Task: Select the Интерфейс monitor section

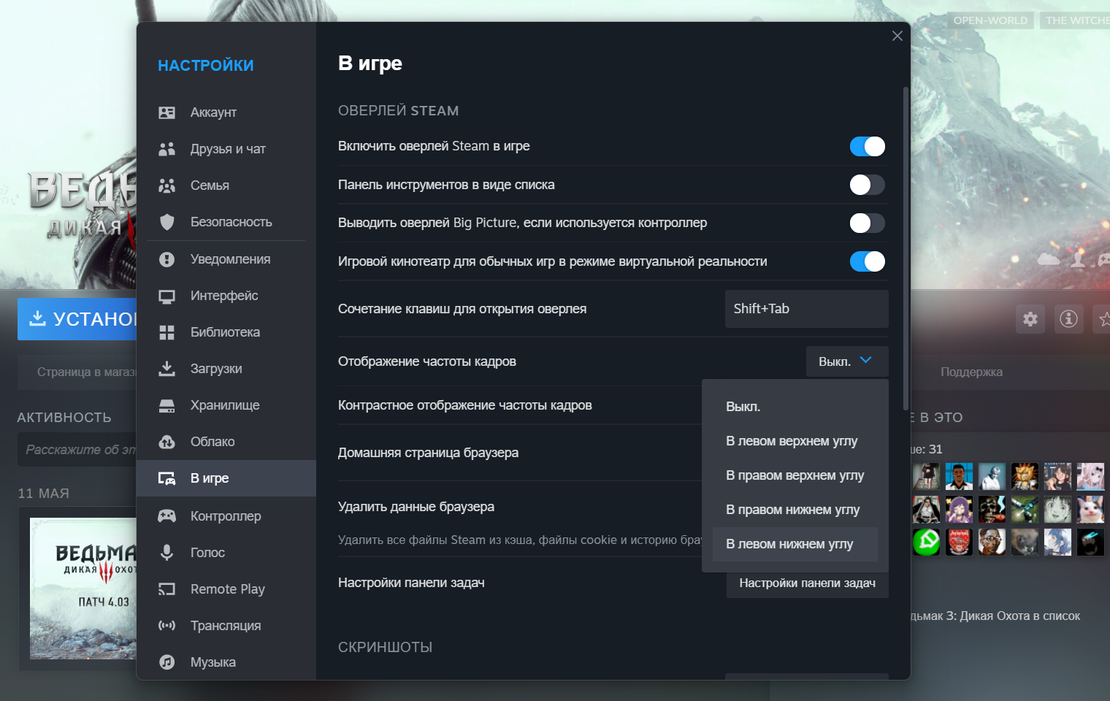Action: coord(226,296)
